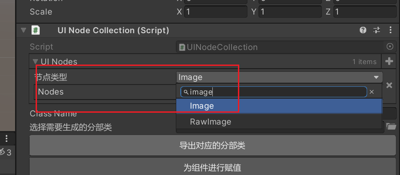The height and width of the screenshot is (175, 400).
Task: Open UI Node Collection three-dot menu
Action: 390,30
